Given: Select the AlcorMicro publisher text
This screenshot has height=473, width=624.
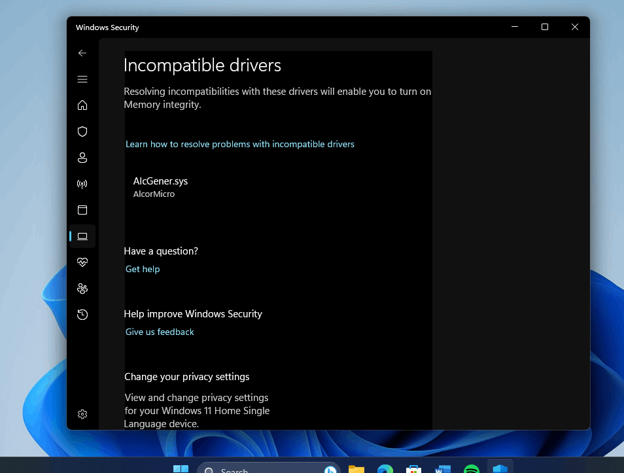Looking at the screenshot, I should click(154, 194).
